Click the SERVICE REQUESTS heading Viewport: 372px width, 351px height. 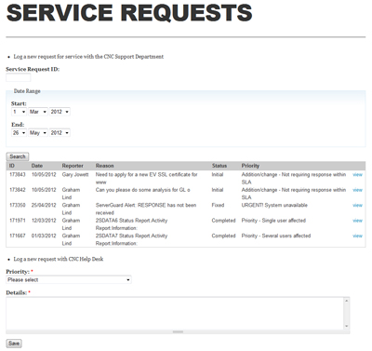(129, 12)
